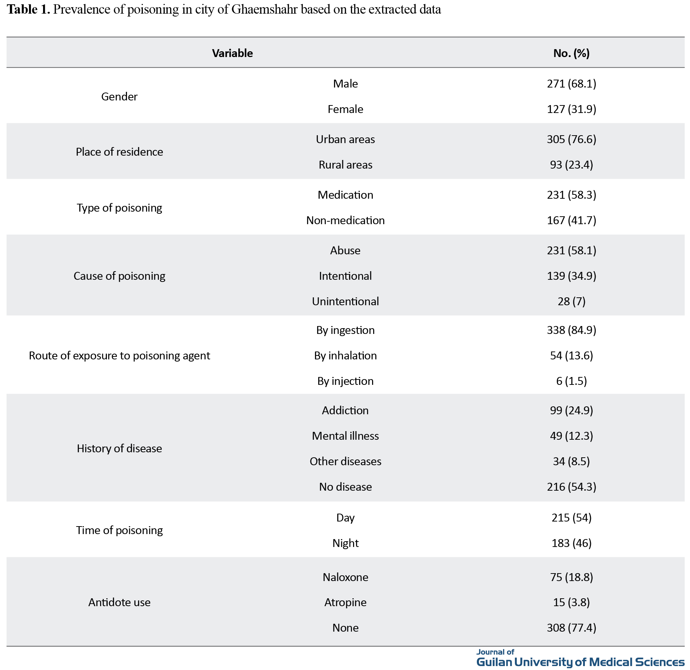Image resolution: width=690 pixels, height=670 pixels.
Task: Click the Table 1 caption title
Action: pyautogui.click(x=224, y=9)
